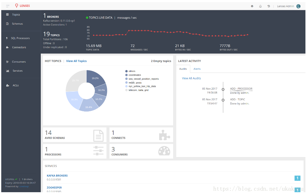Click the history clock icon
The width and height of the screenshot is (307, 195).
pos(269,6)
